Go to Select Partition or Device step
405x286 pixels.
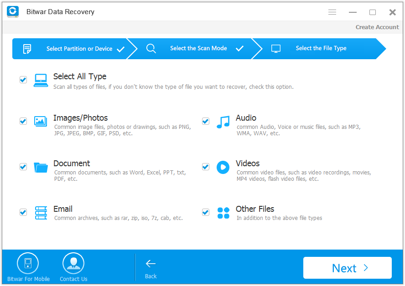point(74,49)
